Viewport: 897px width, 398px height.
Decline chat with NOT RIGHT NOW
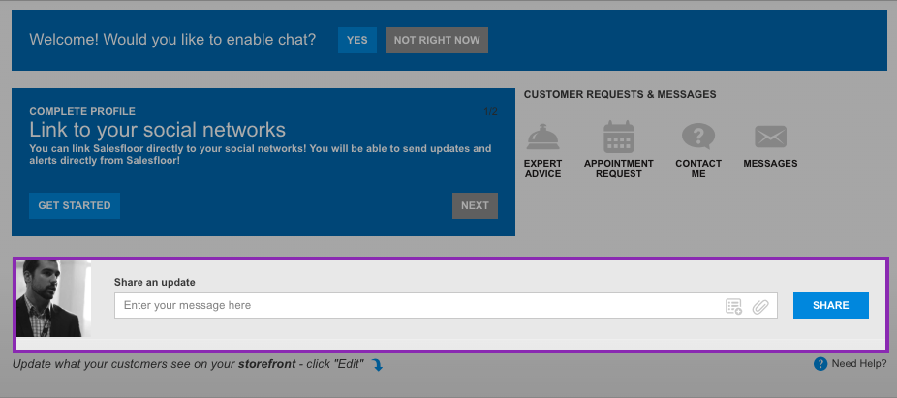[x=437, y=40]
